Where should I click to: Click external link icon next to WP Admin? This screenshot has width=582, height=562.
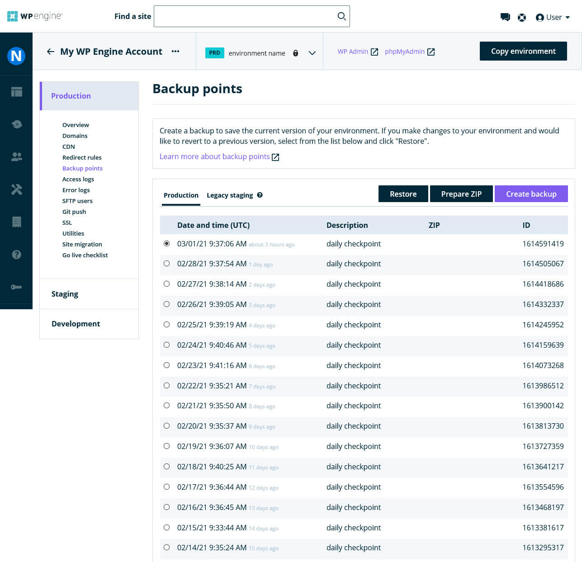(x=374, y=52)
